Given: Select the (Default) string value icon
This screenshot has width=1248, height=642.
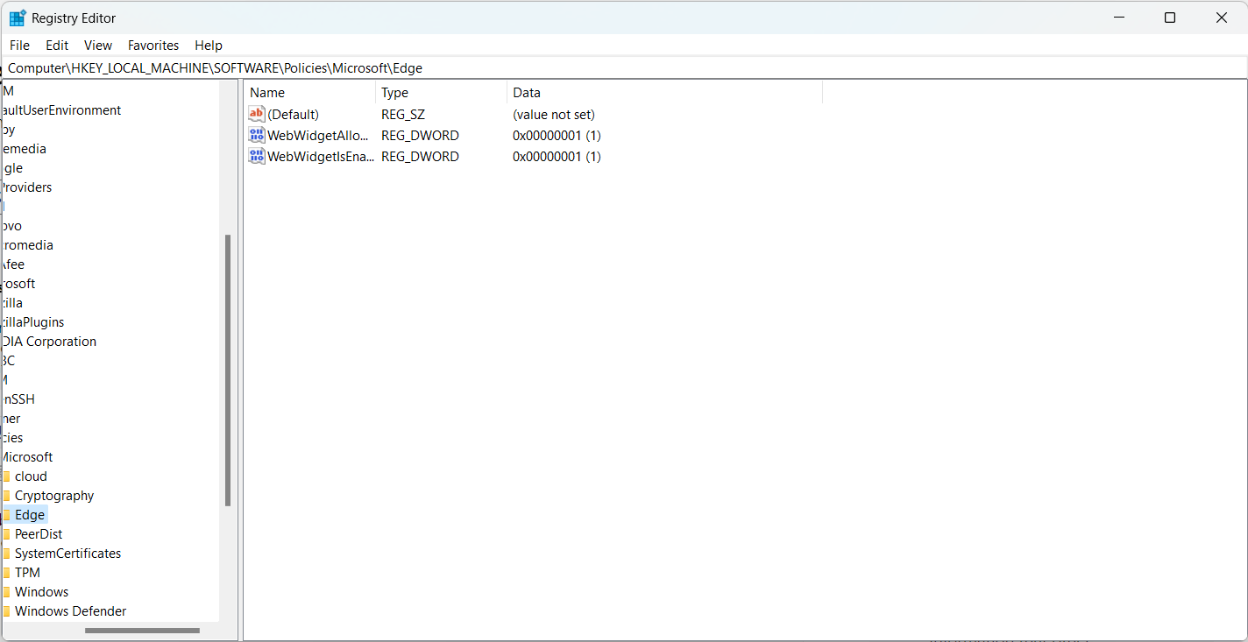Looking at the screenshot, I should click(257, 114).
